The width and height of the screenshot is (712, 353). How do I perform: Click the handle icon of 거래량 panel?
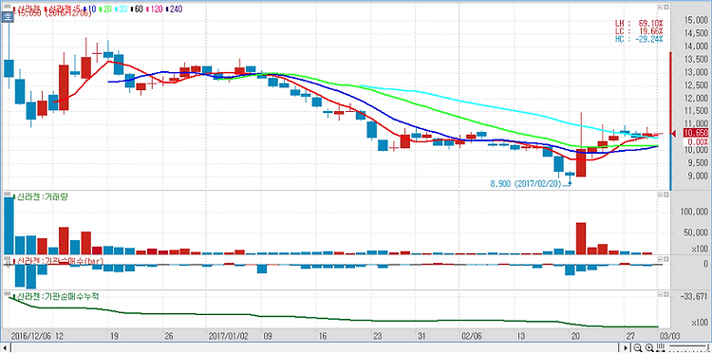(7, 195)
